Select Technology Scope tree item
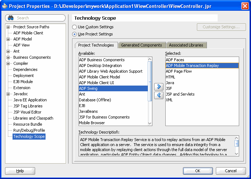 [29, 136]
